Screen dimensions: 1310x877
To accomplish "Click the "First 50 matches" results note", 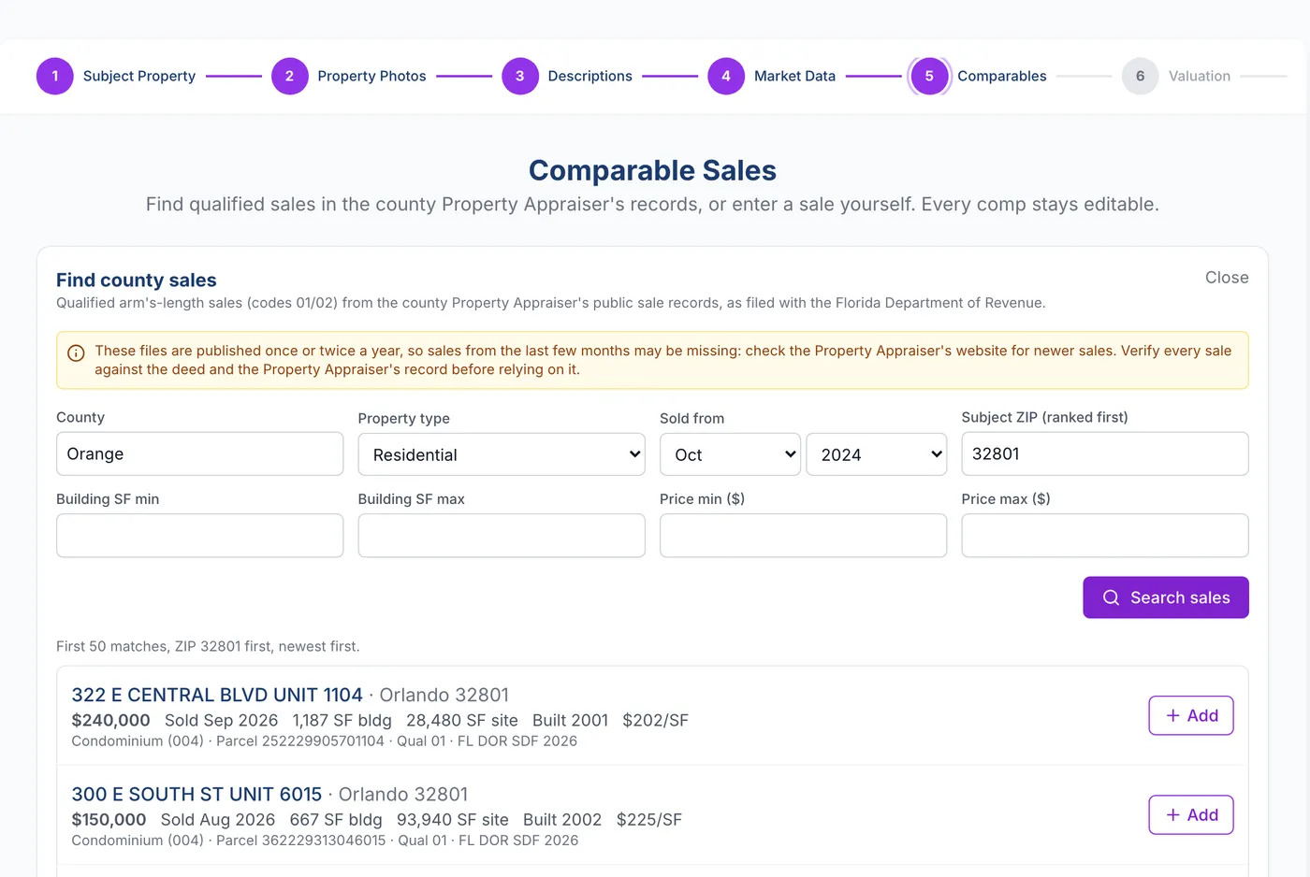I will click(208, 646).
